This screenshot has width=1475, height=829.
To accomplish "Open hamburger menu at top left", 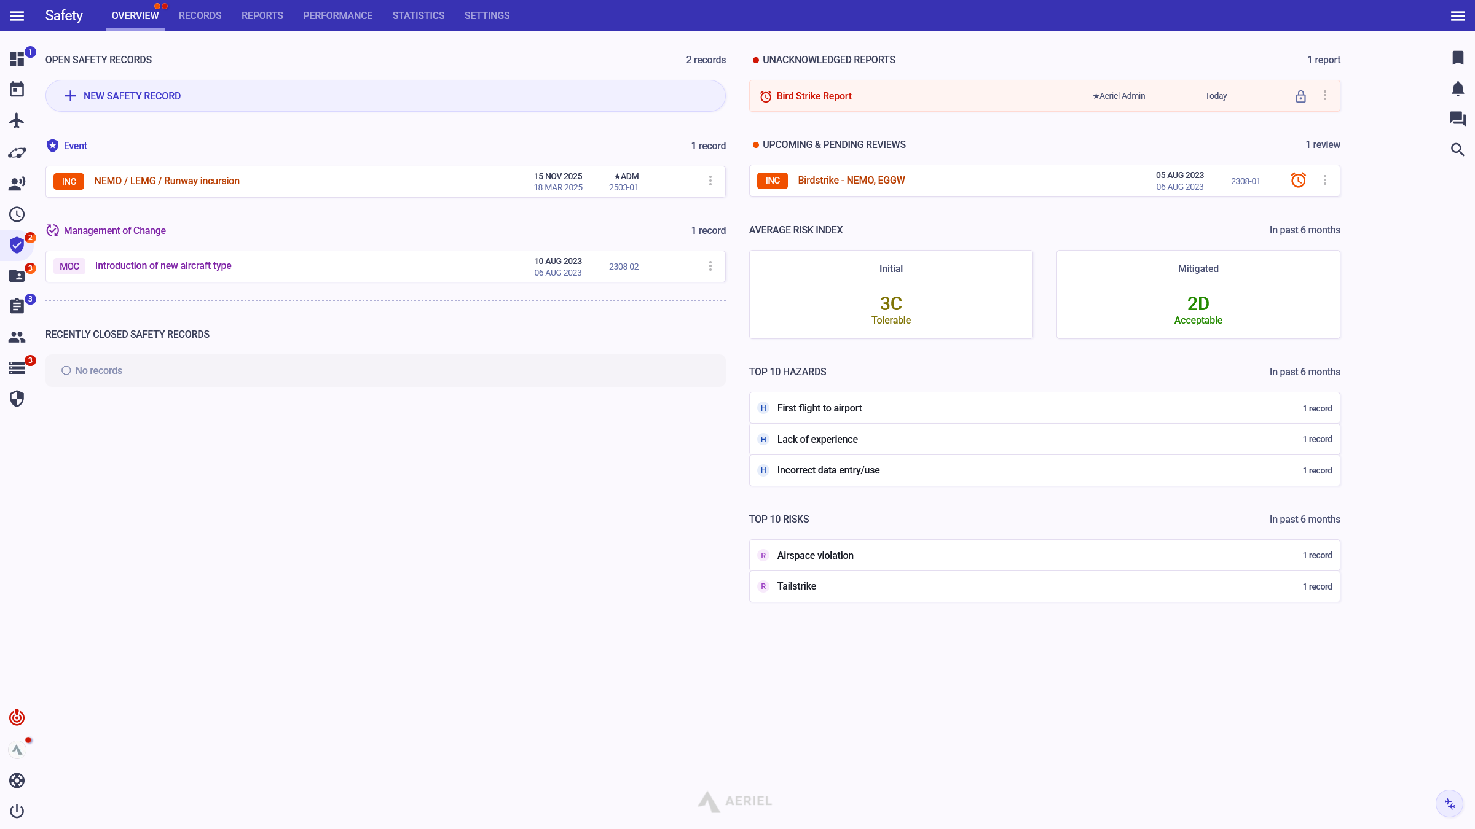I will (17, 15).
